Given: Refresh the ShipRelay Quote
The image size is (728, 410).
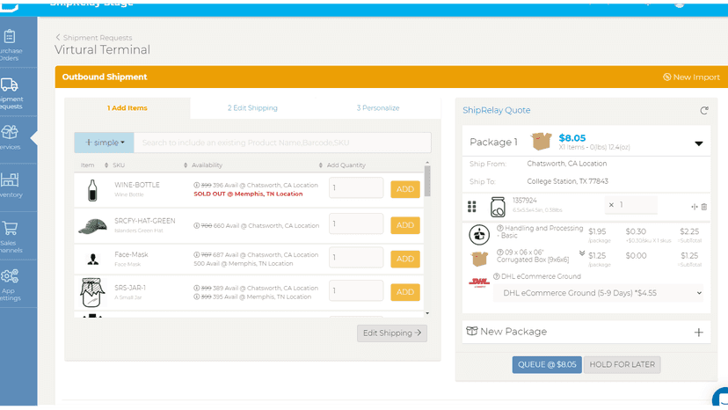Looking at the screenshot, I should pyautogui.click(x=704, y=111).
